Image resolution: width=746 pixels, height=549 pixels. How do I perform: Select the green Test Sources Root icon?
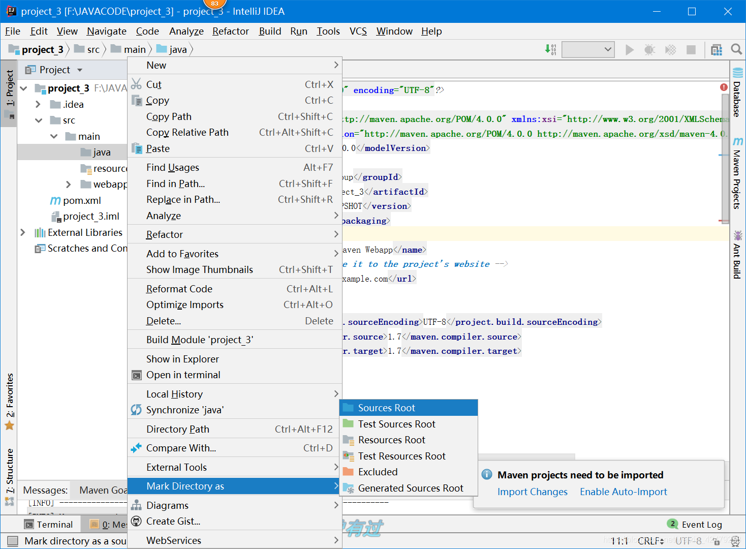pyautogui.click(x=348, y=424)
